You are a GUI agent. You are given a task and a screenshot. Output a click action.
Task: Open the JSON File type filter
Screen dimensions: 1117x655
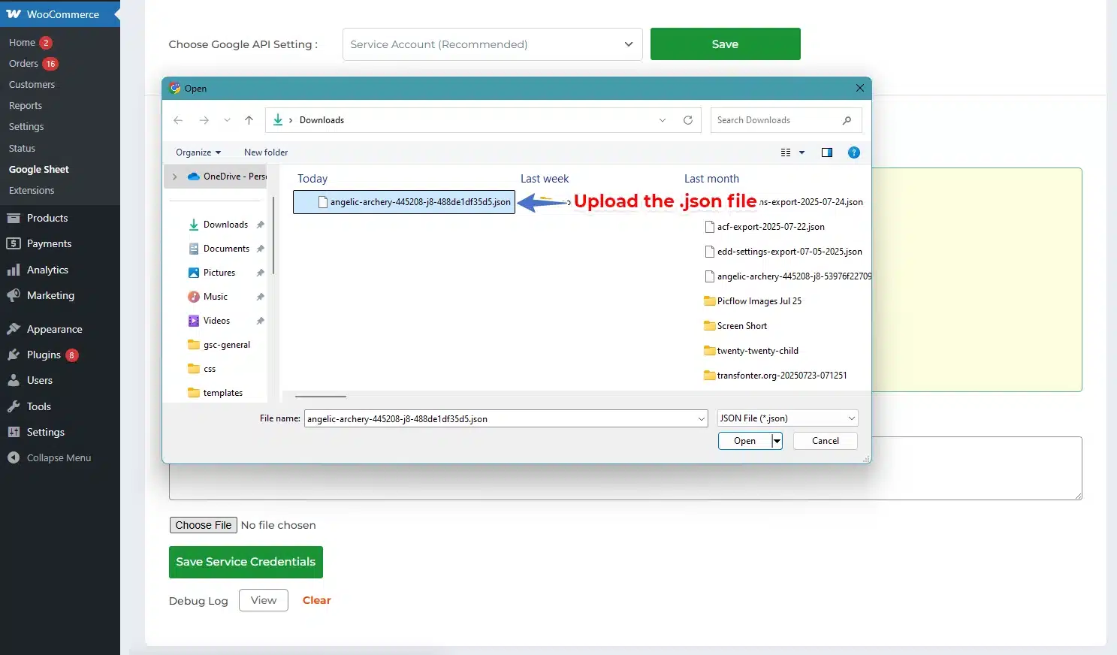click(x=786, y=418)
